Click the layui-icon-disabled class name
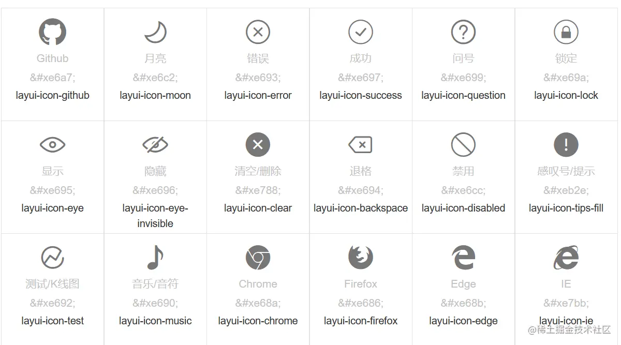 click(x=463, y=208)
